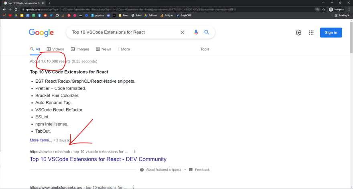The height and width of the screenshot is (189, 353).
Task: Open the zoom indicator in address bar
Action: [318, 10]
